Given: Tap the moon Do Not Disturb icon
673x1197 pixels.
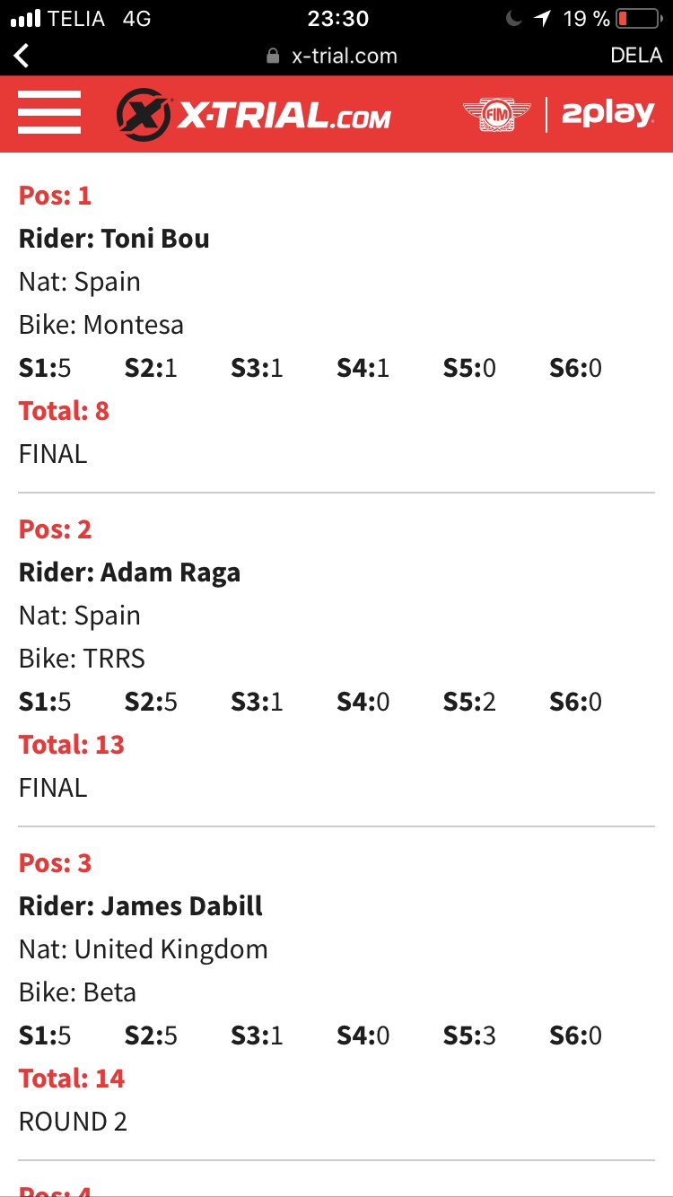Looking at the screenshot, I should (513, 18).
